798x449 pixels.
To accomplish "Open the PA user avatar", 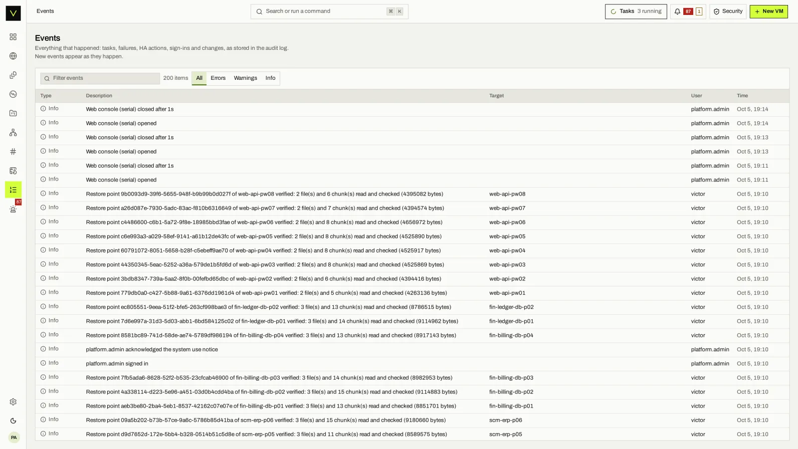I will pos(13,438).
